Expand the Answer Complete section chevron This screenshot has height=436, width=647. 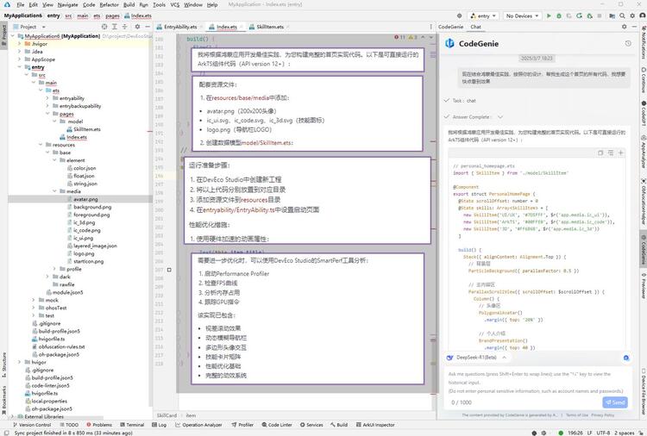500,117
